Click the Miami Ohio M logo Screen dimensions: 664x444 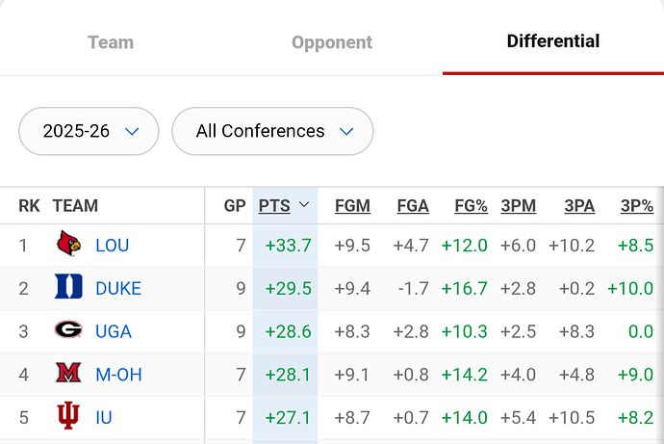[x=69, y=374]
